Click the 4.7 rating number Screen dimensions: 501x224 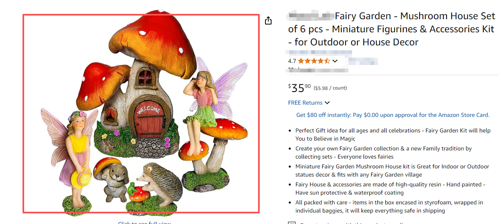[292, 61]
